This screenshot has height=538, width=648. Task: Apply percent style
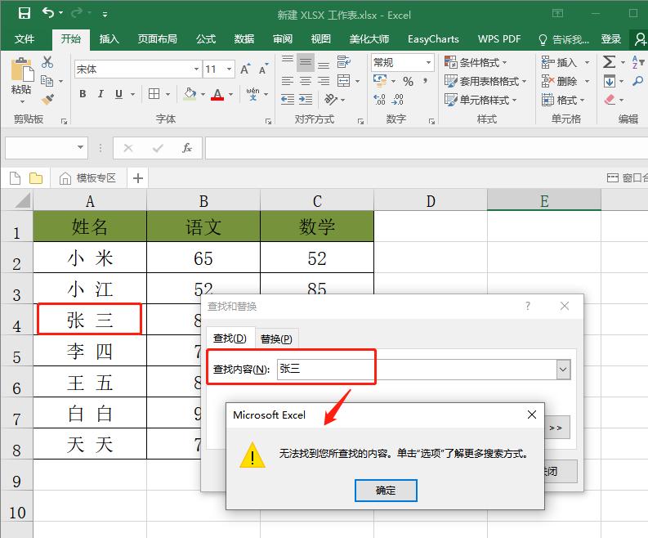[409, 81]
